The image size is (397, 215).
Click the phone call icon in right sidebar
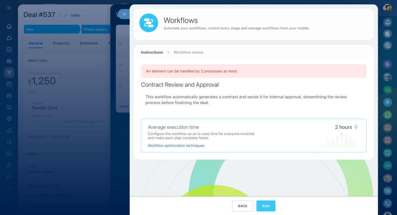(387, 203)
